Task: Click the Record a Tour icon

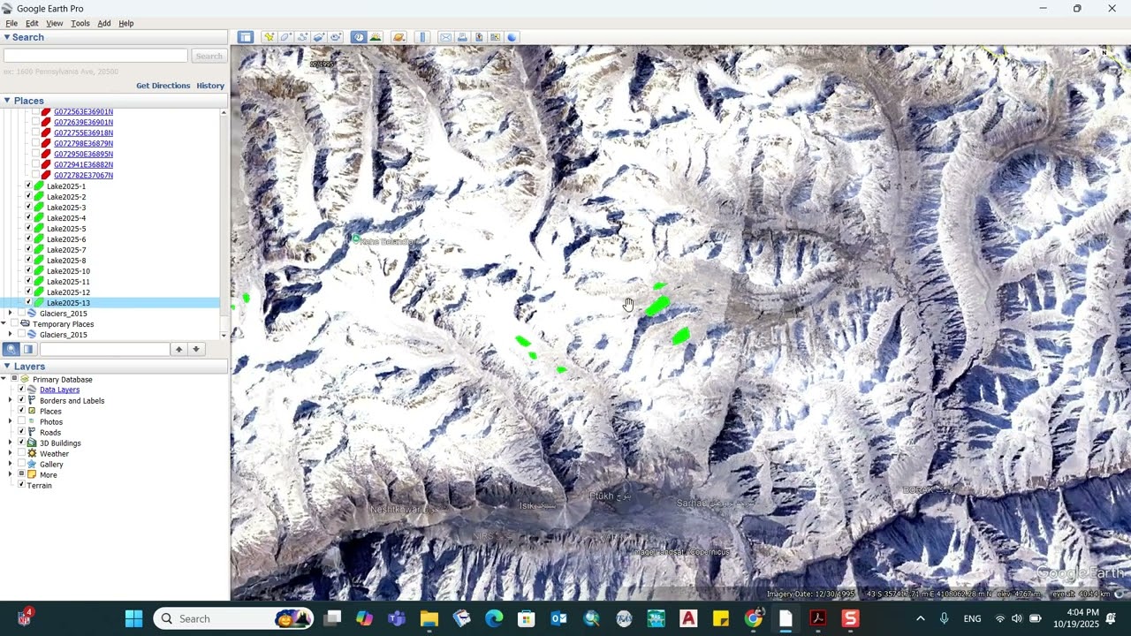Action: [x=336, y=37]
